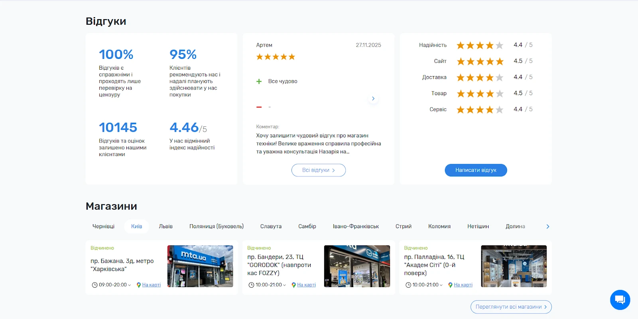Click the red minus disadvantages icon
The width and height of the screenshot is (638, 319).
[x=259, y=107]
